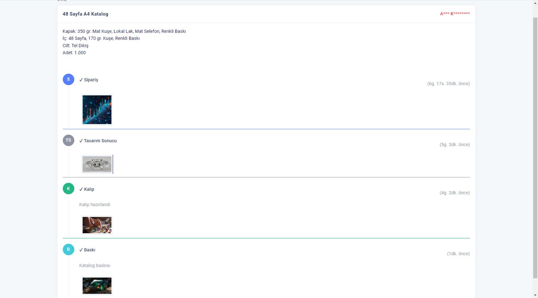Click the blue S order step icon
The width and height of the screenshot is (538, 298).
click(x=68, y=79)
